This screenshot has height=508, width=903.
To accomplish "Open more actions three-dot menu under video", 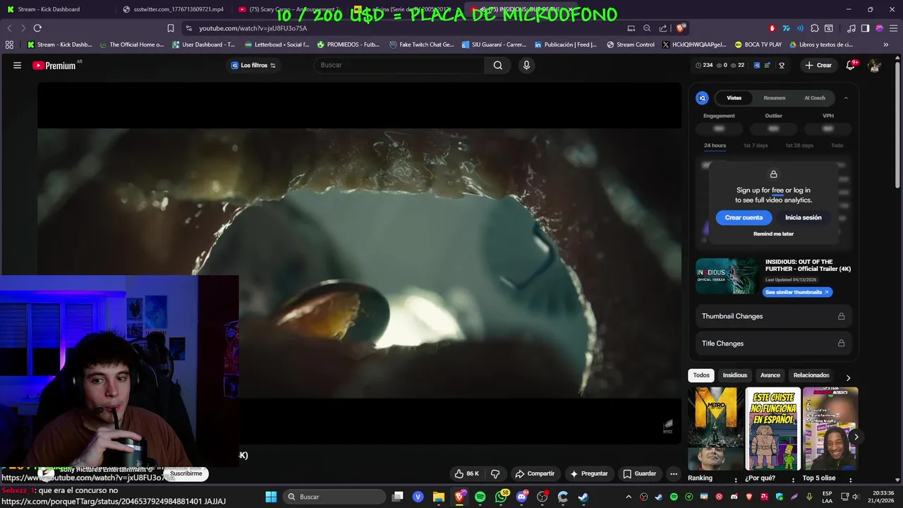I will (x=674, y=473).
